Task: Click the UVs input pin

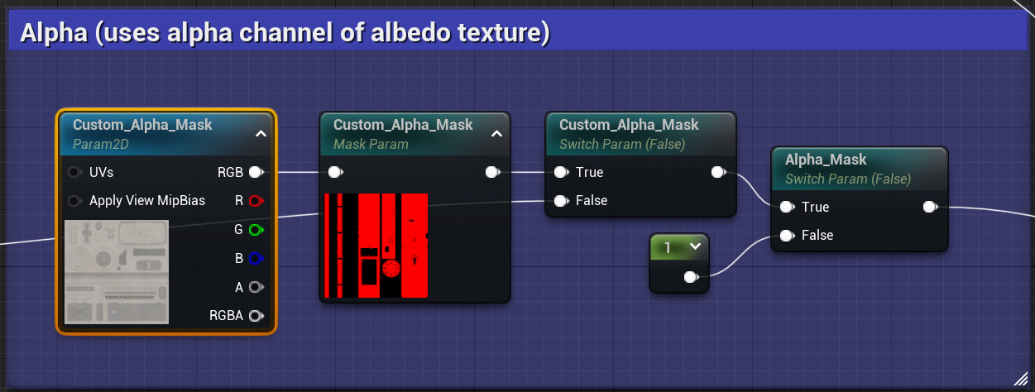Action: pos(75,172)
